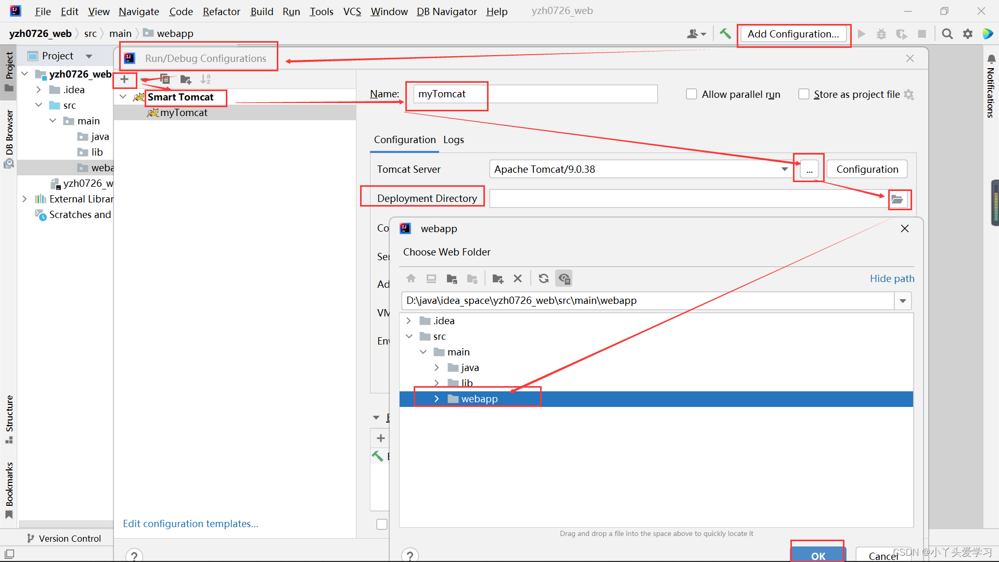Click the new folder icon in webapp chooser
The width and height of the screenshot is (999, 562).
pos(498,278)
